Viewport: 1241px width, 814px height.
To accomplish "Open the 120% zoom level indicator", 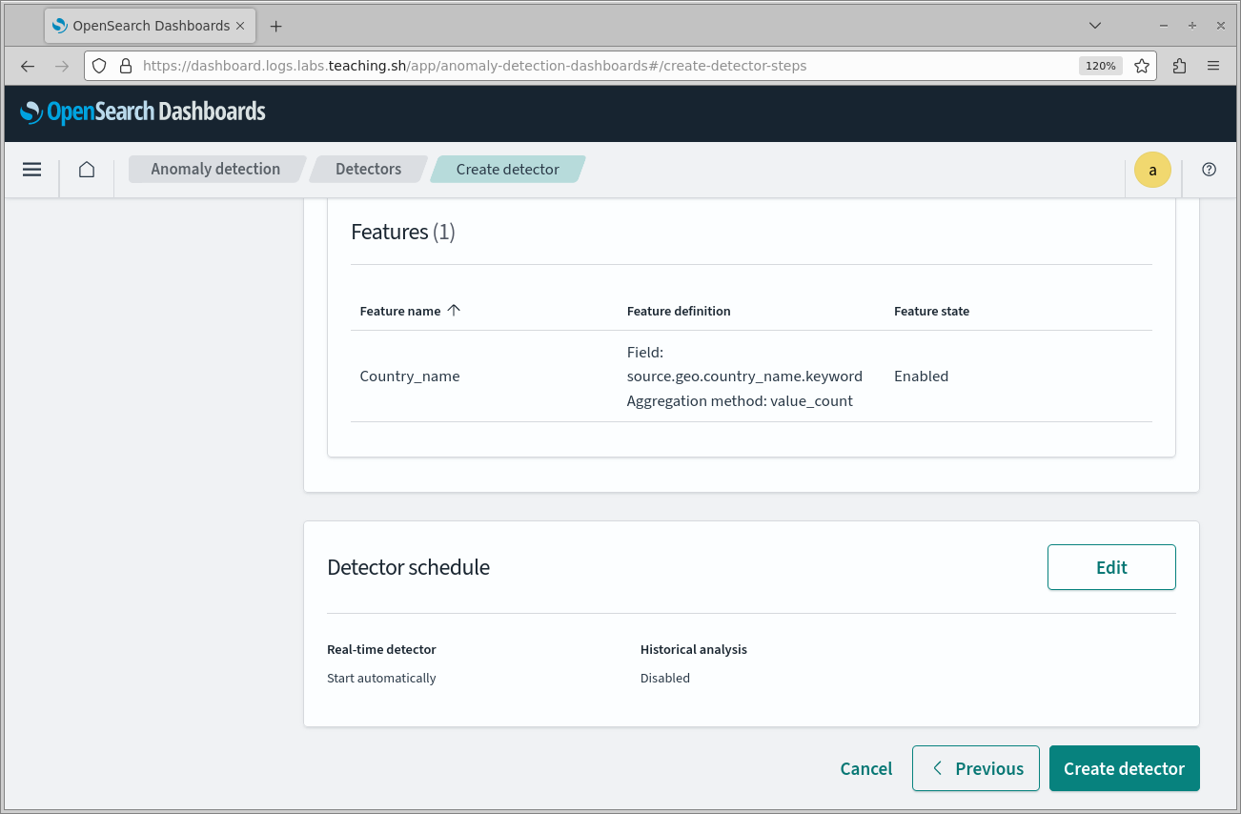I will pyautogui.click(x=1100, y=66).
